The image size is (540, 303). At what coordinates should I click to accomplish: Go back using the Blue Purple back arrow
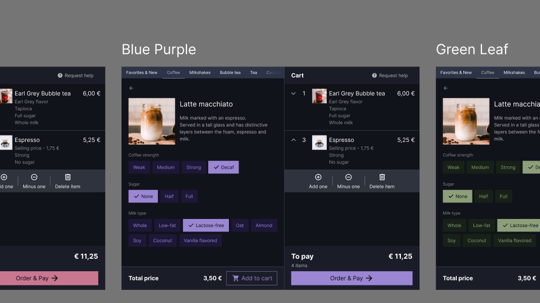131,88
